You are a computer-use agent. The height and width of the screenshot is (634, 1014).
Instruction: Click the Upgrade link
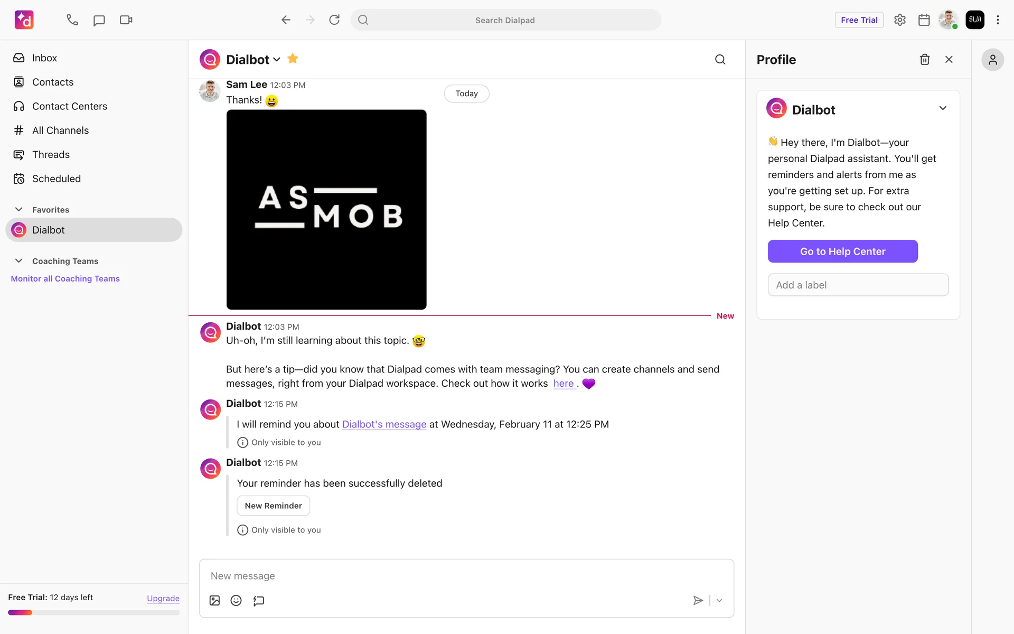(x=163, y=598)
